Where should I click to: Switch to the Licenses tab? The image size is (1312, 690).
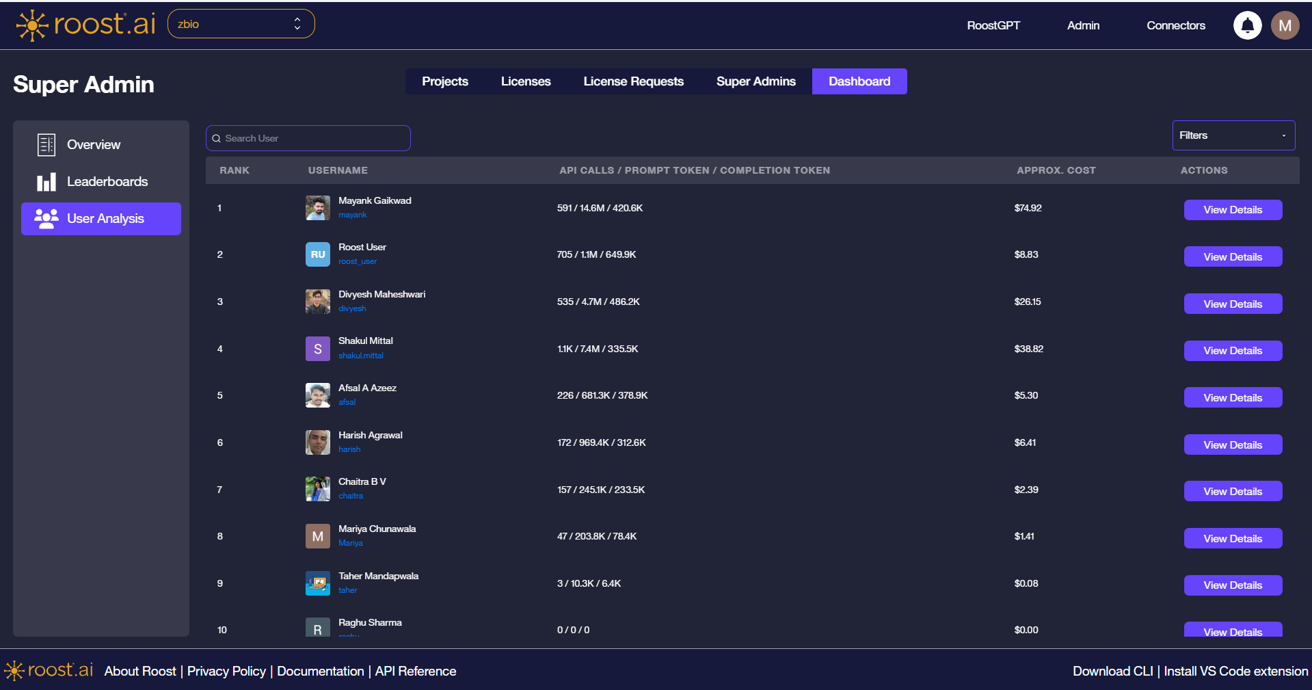525,81
